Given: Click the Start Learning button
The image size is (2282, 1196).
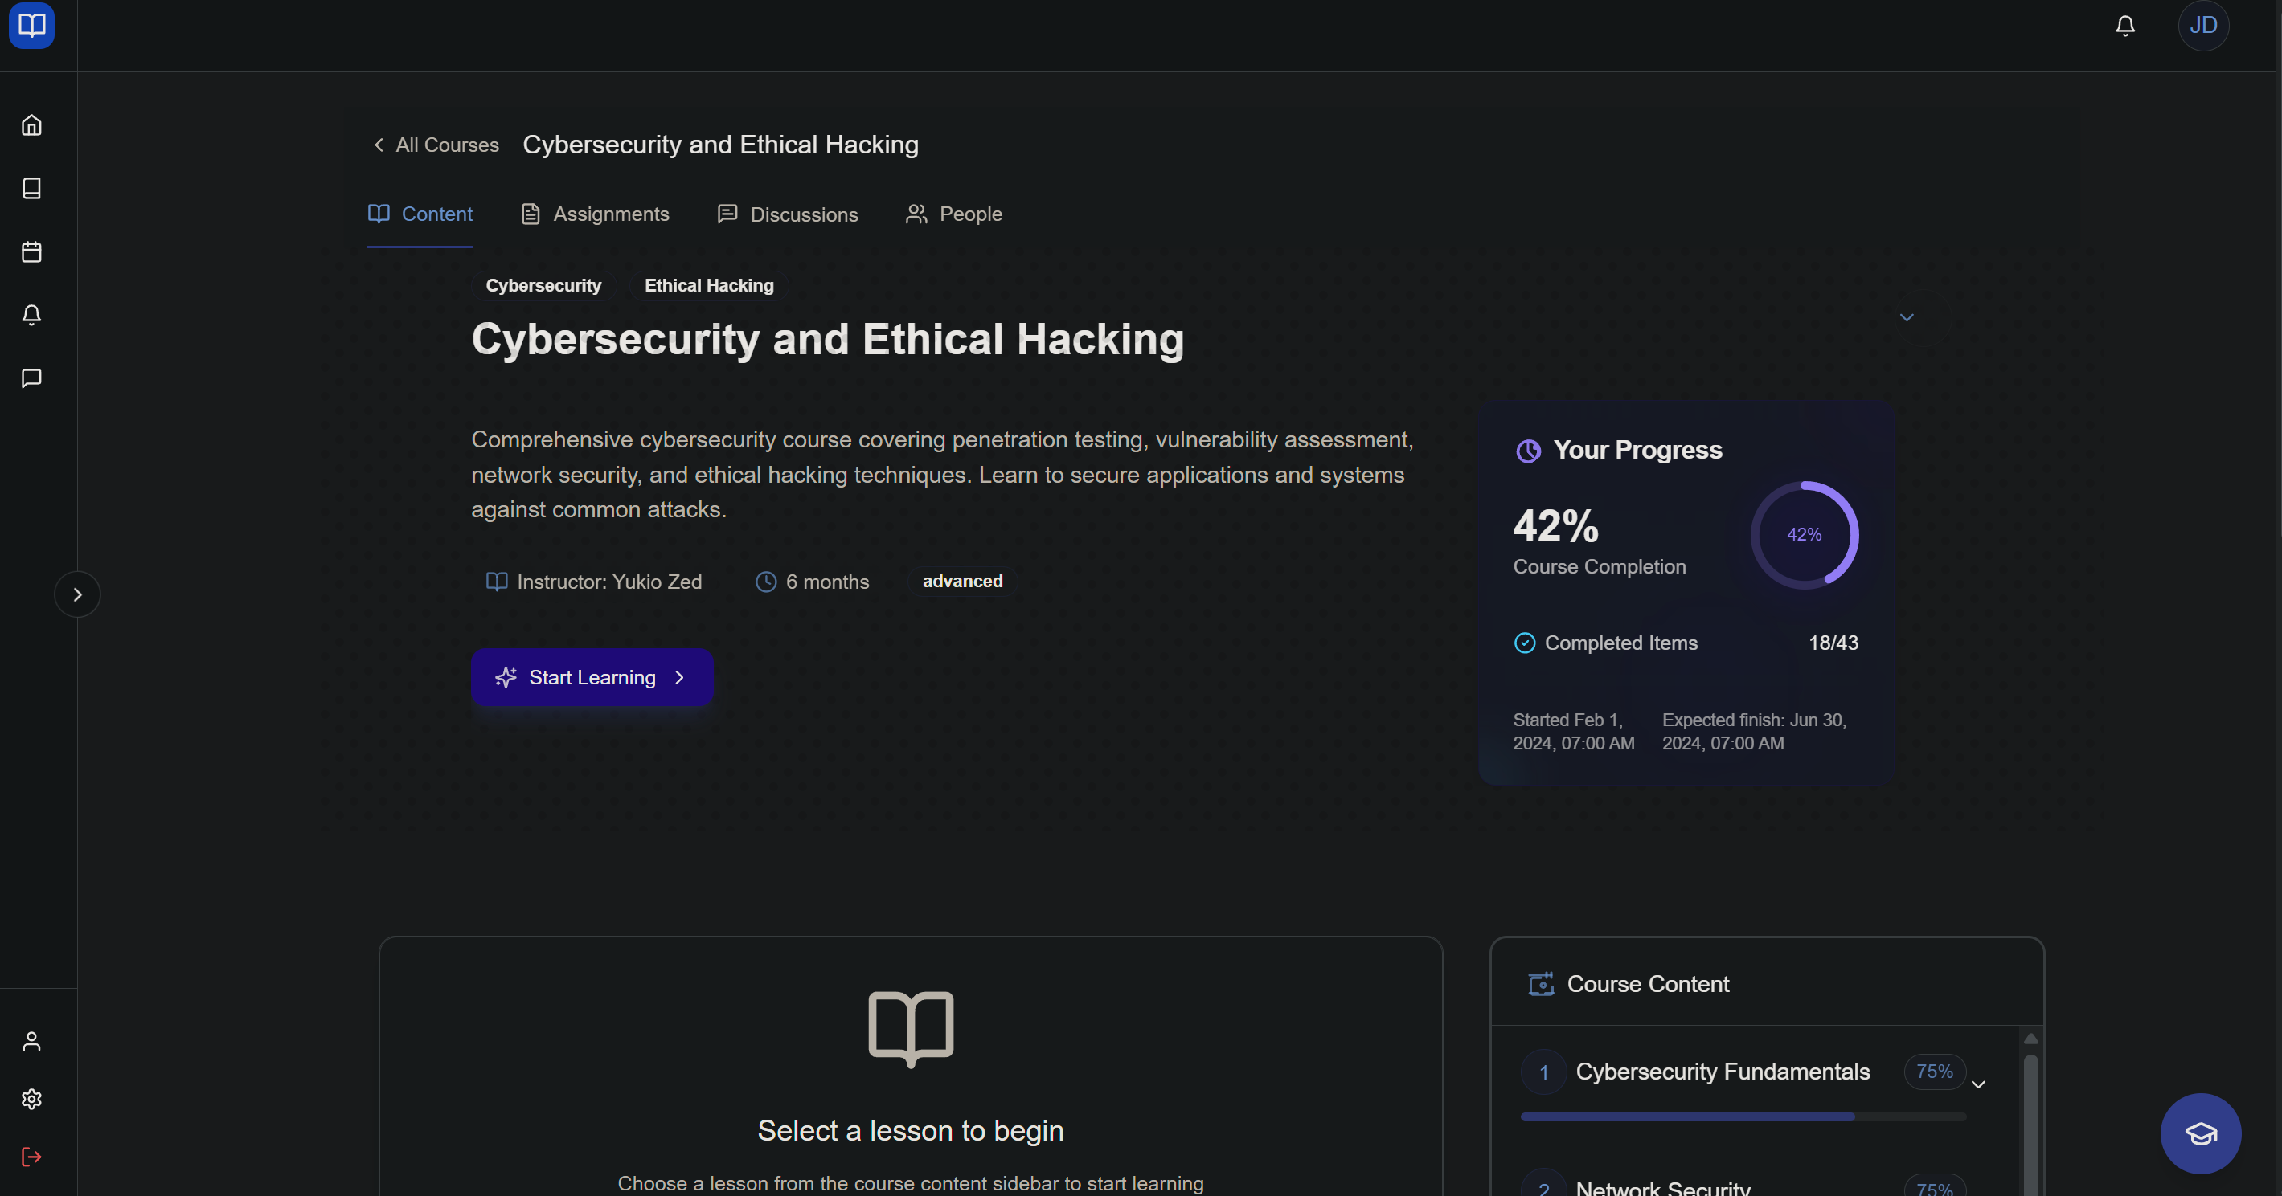Looking at the screenshot, I should click(592, 677).
